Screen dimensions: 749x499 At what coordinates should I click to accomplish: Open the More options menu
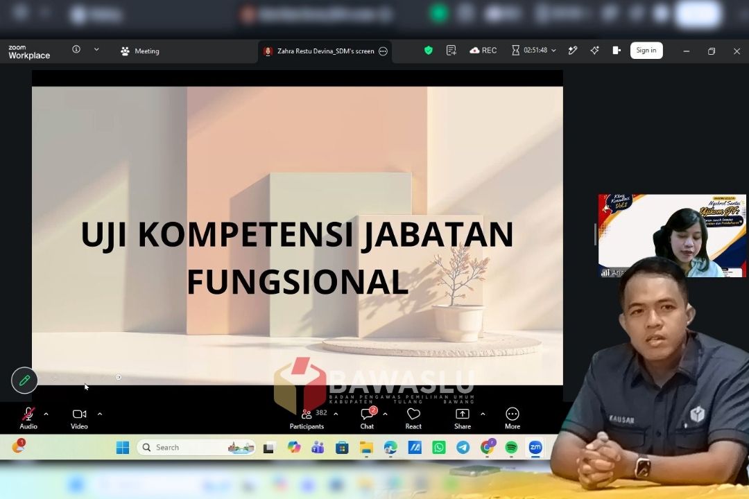coord(512,419)
